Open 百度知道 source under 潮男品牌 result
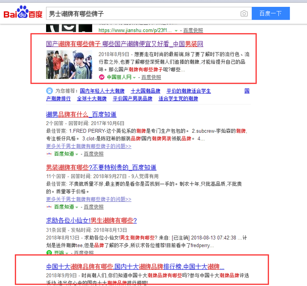Screen dimensions: 307x286 tap(64, 154)
